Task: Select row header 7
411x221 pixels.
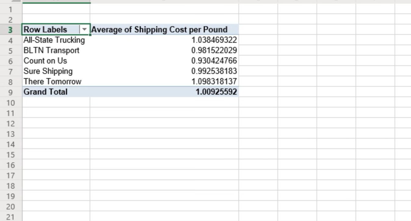Action: [11, 71]
